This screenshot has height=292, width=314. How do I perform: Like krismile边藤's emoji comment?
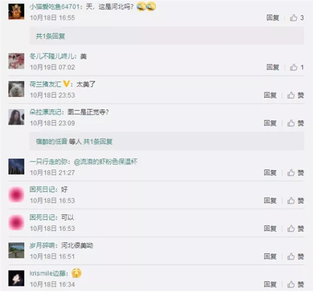(291, 284)
